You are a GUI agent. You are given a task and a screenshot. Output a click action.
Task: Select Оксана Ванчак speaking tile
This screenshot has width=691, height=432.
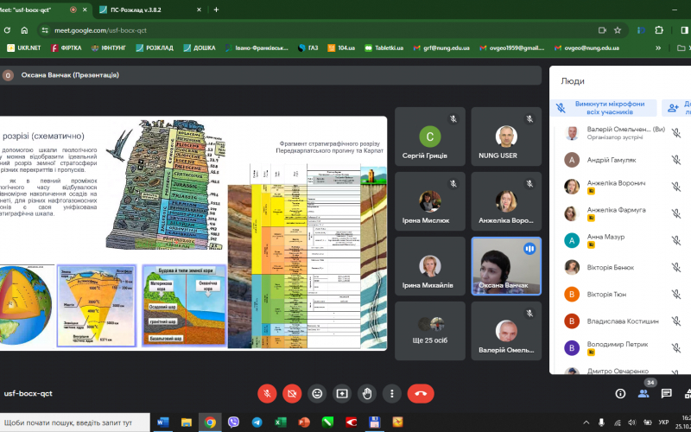pyautogui.click(x=506, y=266)
